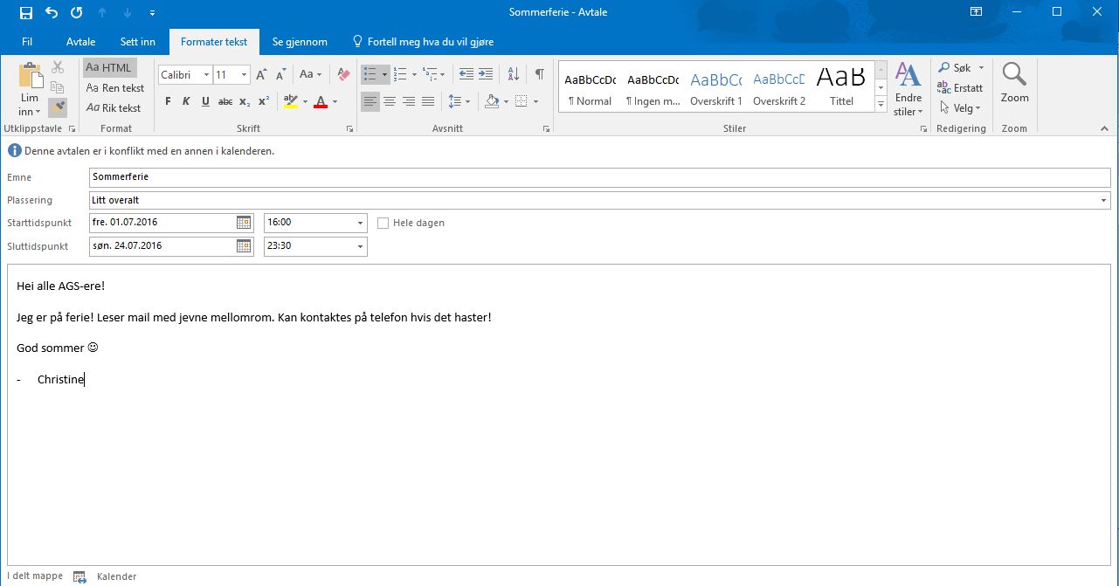Open end time dropdown showing 23:30
The height and width of the screenshot is (586, 1119).
(x=360, y=246)
